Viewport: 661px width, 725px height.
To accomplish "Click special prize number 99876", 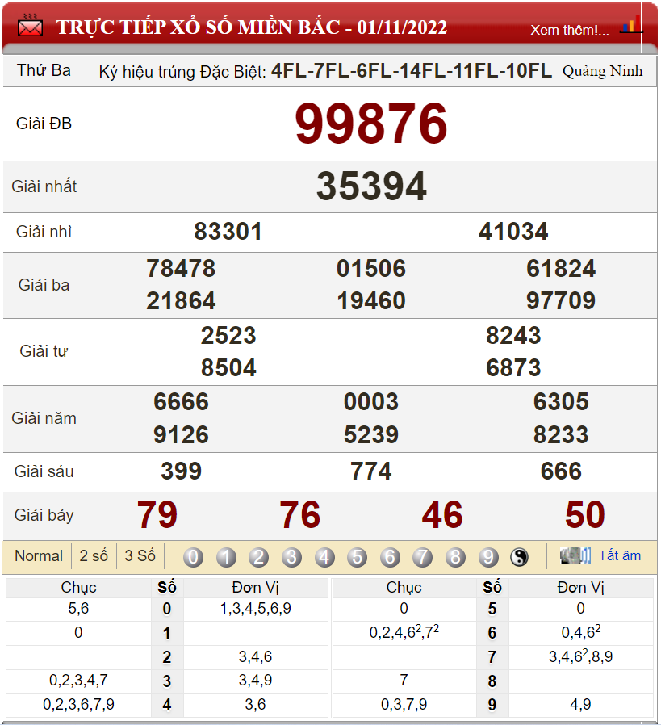I will 371,124.
